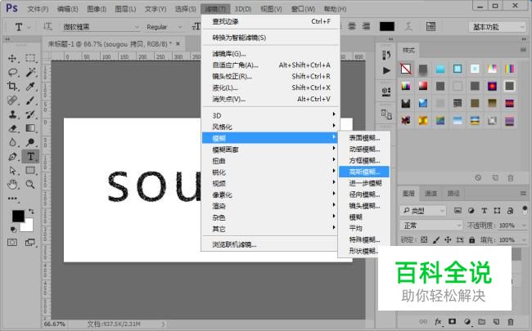Click the foreground color swatch

pos(18,216)
